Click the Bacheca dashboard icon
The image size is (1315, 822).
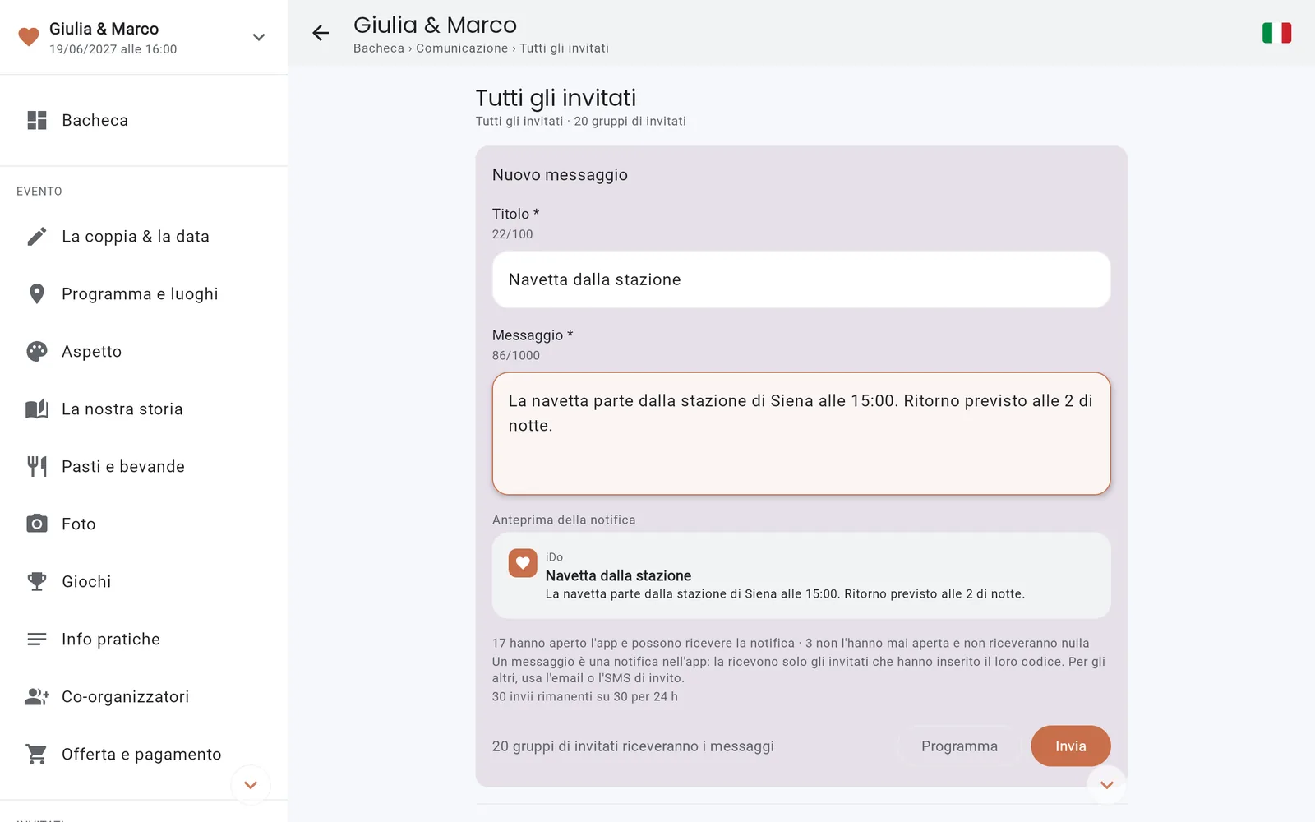(x=37, y=120)
